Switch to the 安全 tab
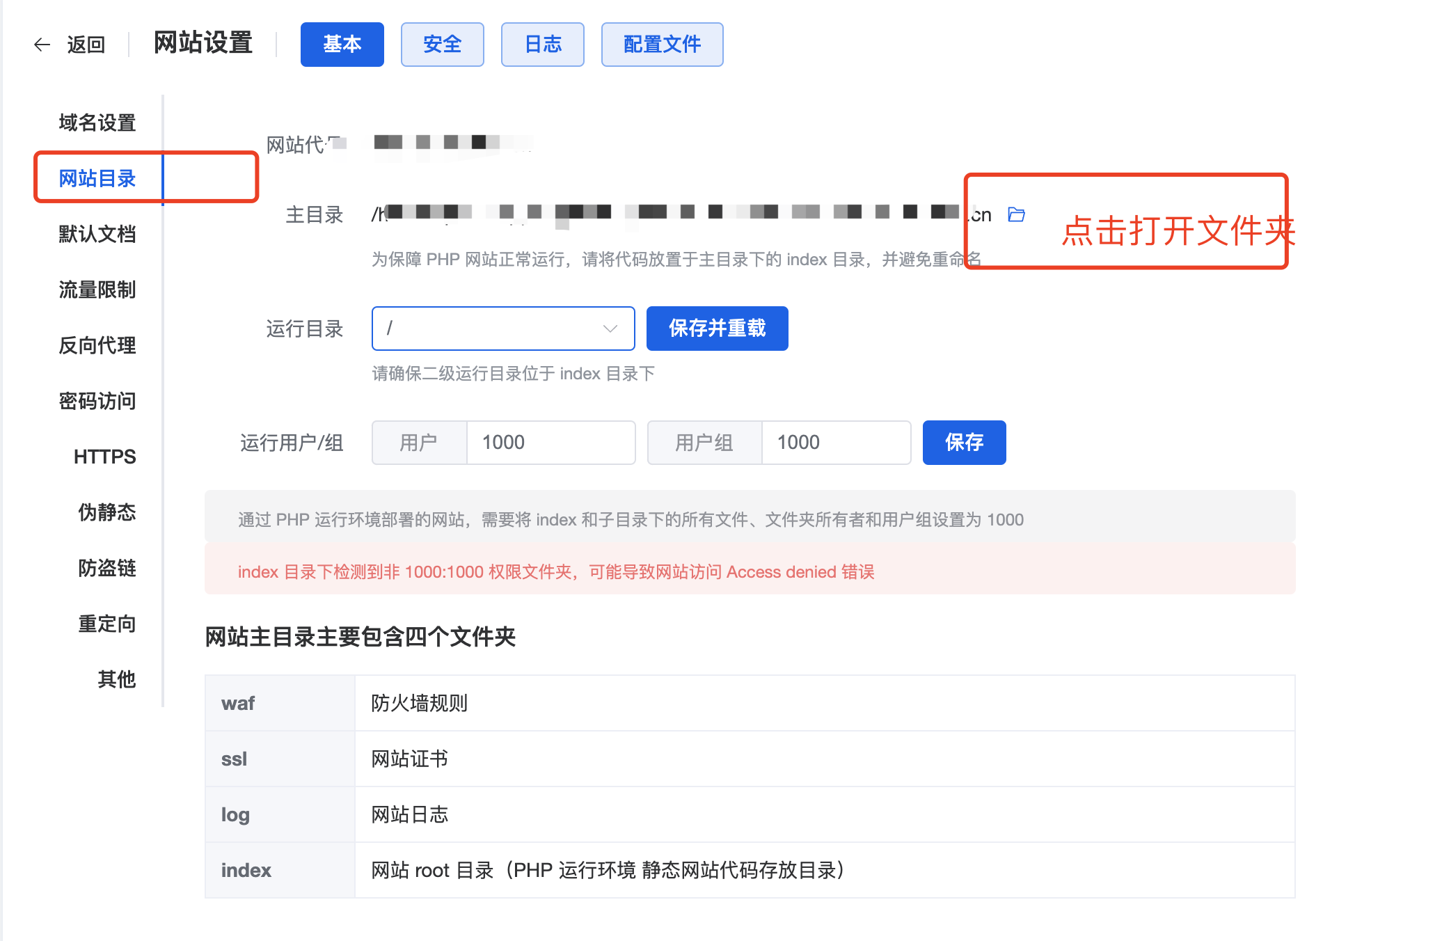Viewport: 1442px width, 941px height. (x=443, y=44)
